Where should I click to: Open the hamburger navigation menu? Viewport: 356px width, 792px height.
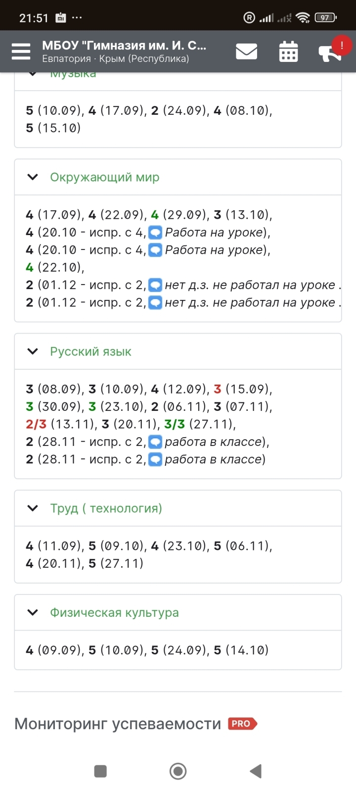tap(21, 51)
